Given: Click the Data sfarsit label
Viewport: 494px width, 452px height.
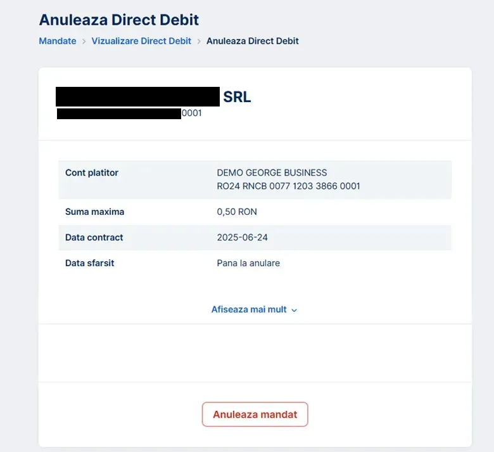Looking at the screenshot, I should [x=90, y=262].
